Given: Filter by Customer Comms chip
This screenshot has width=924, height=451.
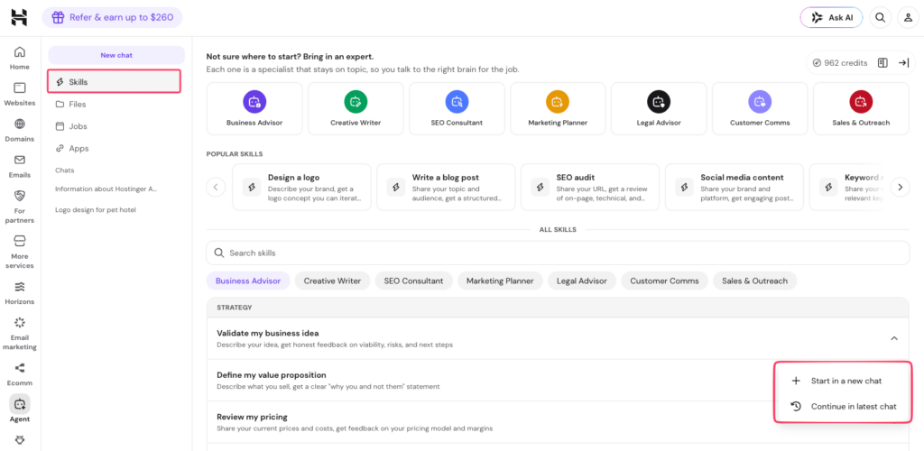Looking at the screenshot, I should click(665, 281).
